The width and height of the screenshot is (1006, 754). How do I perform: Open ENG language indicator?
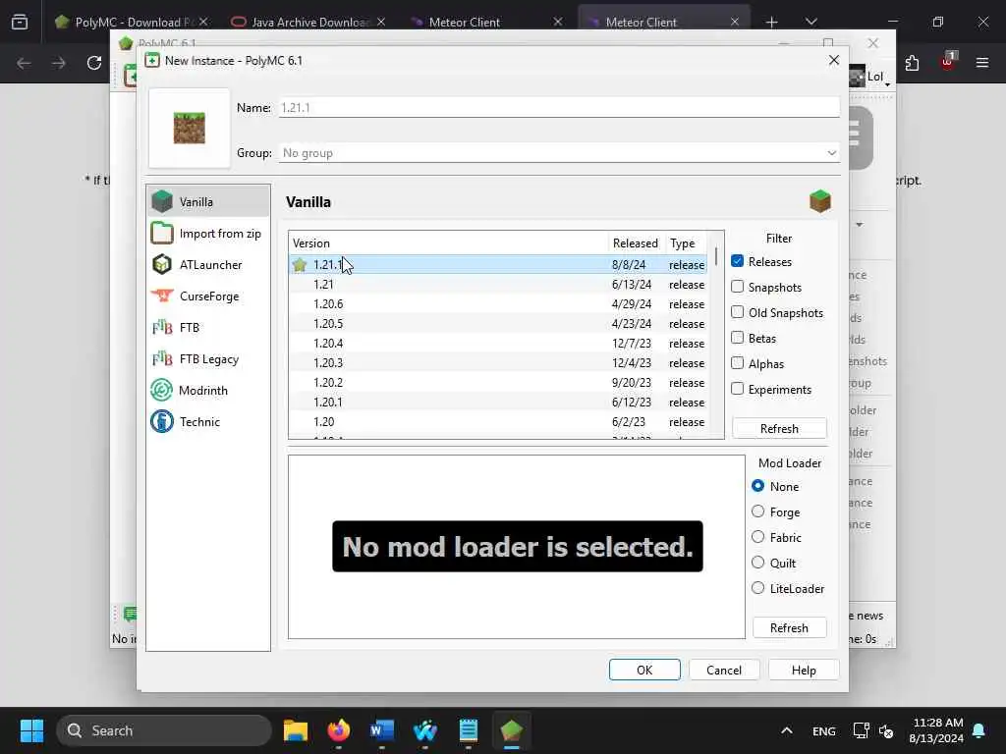pos(824,730)
